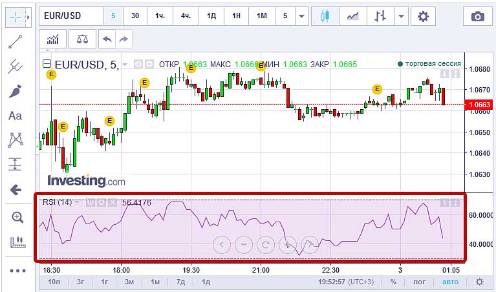Reset chart with the round refresh button
Viewport: 496px width, 292px height.
tap(266, 245)
